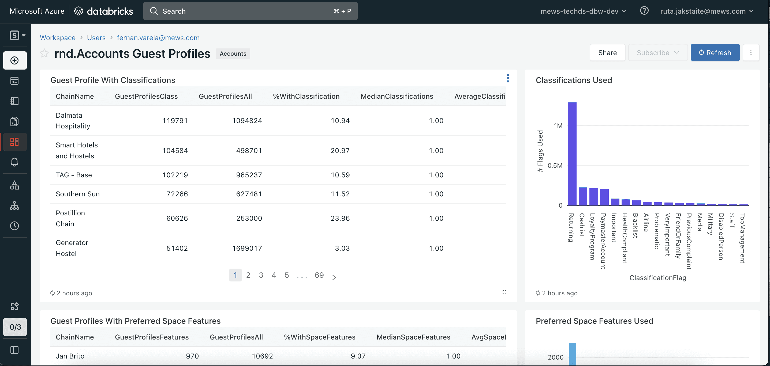Sort by %WithClassification column header

pyautogui.click(x=306, y=96)
